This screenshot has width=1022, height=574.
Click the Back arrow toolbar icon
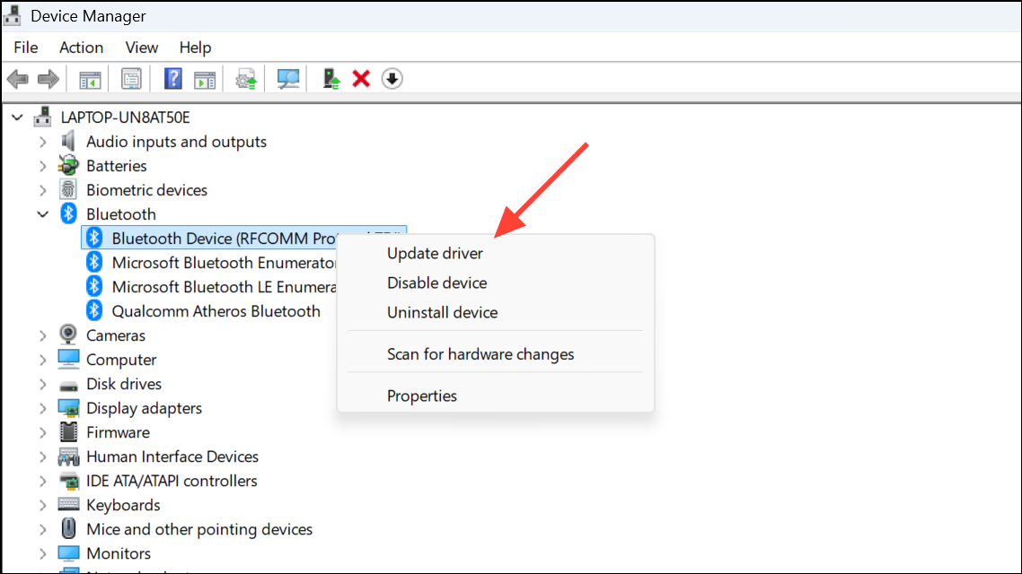[18, 80]
